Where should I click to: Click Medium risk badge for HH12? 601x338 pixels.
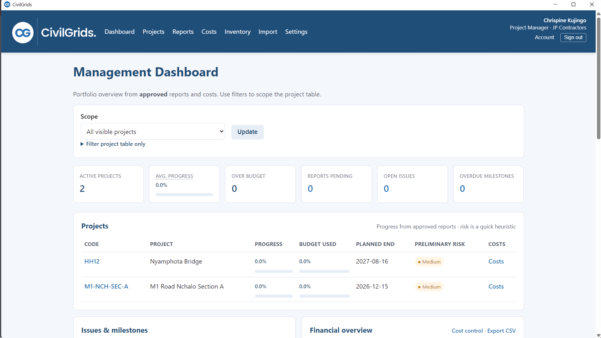[429, 262]
